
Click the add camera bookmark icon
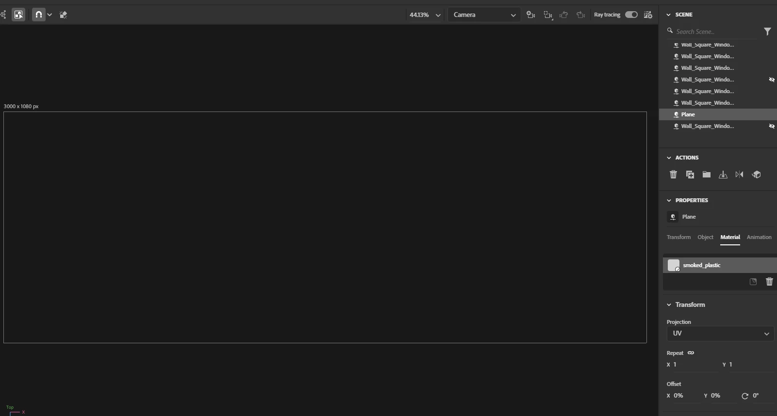click(x=531, y=15)
